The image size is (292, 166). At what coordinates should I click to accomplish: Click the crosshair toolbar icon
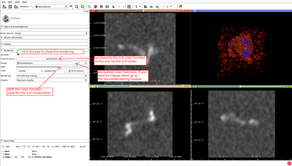pos(167,7)
